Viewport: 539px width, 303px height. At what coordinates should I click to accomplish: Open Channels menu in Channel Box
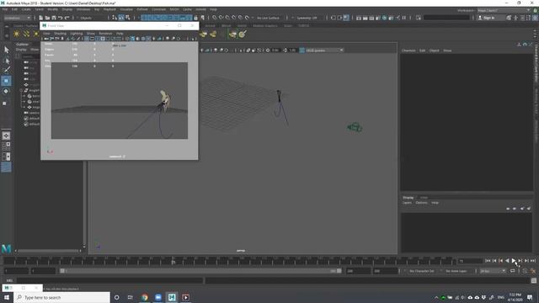408,50
